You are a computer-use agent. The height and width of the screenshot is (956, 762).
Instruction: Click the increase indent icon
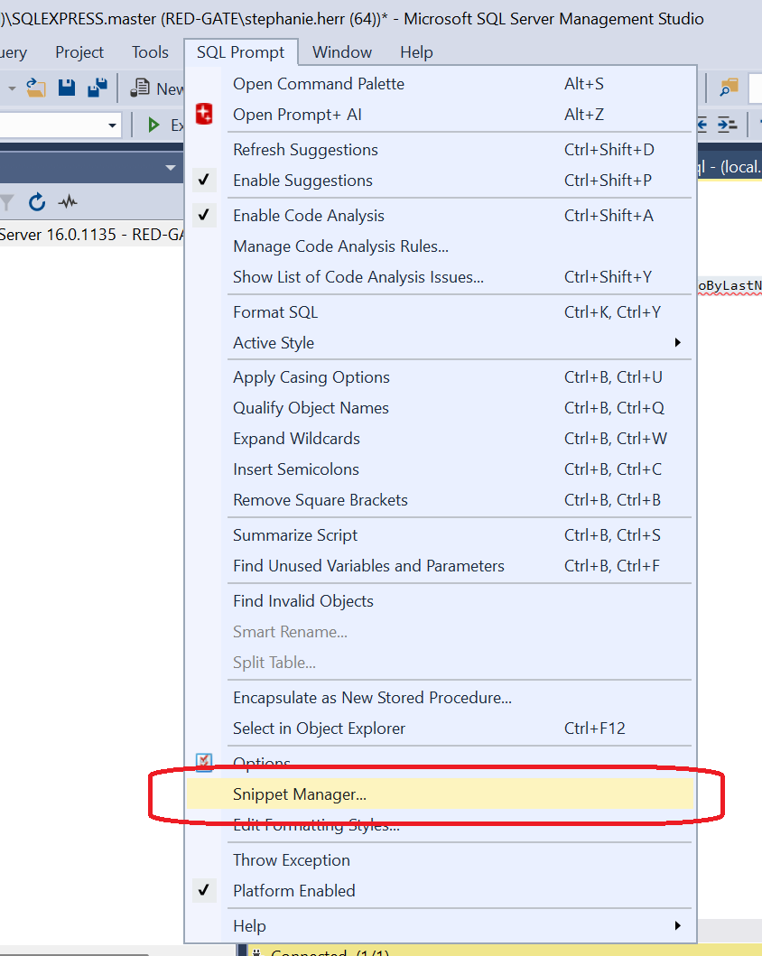[x=728, y=125]
